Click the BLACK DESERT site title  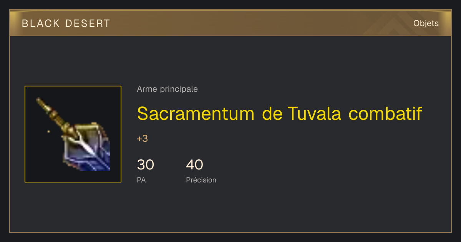click(x=66, y=23)
